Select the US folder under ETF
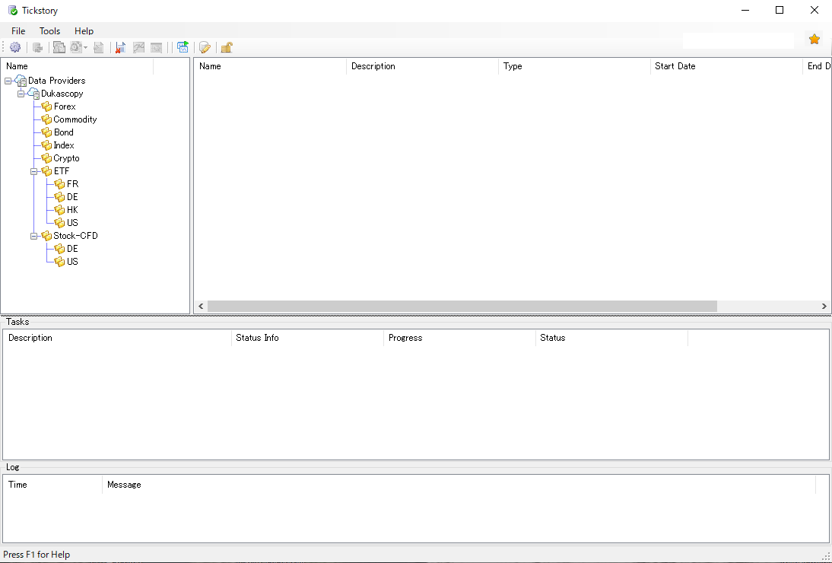Screen dimensions: 832x563 pyautogui.click(x=72, y=223)
